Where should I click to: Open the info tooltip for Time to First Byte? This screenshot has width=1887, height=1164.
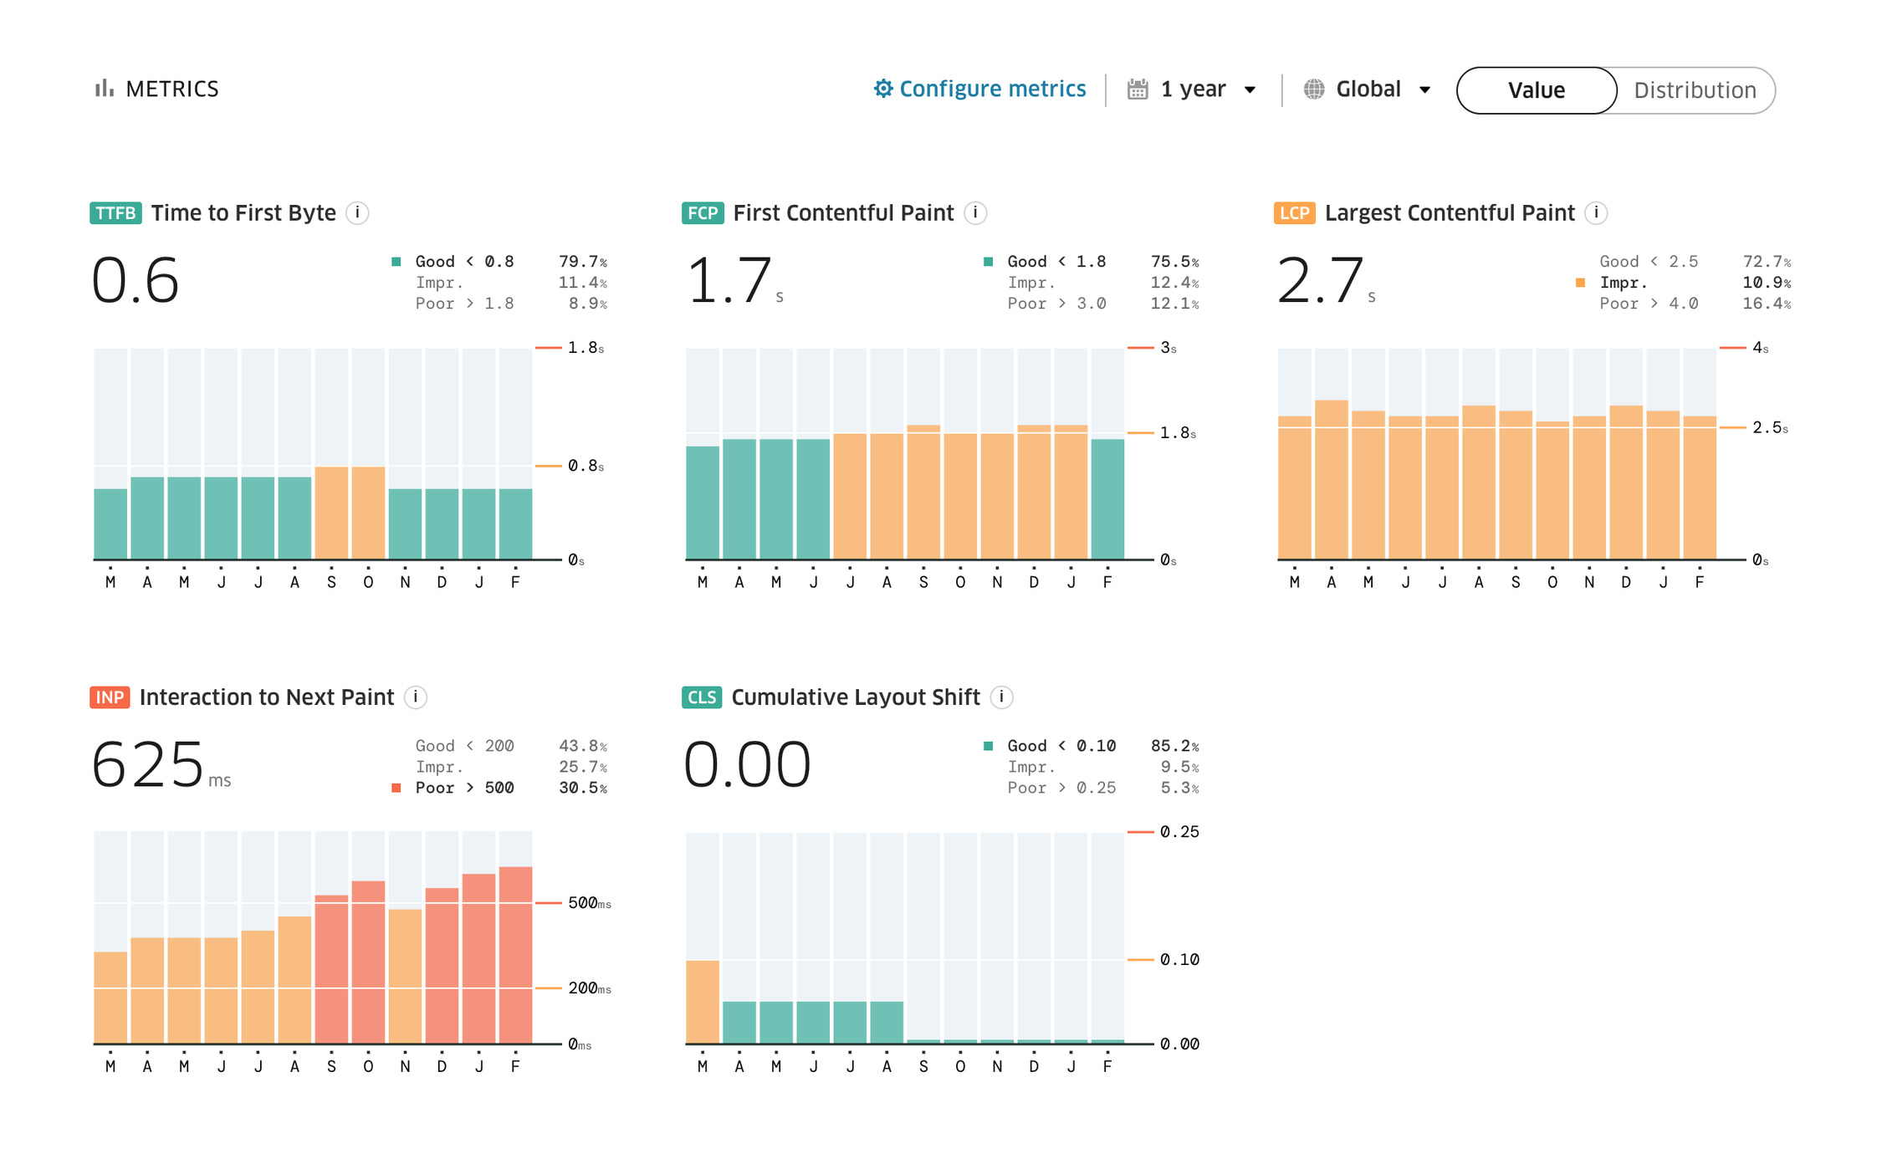pos(358,213)
